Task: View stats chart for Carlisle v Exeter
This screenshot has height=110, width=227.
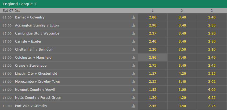Action: coord(133,41)
